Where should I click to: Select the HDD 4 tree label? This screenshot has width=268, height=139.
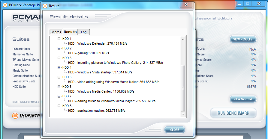pos(67,67)
